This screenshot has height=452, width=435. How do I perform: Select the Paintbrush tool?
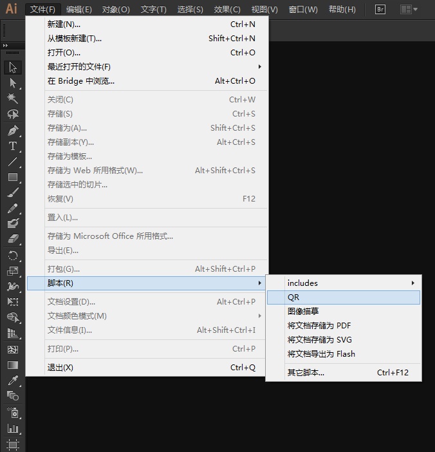[13, 193]
